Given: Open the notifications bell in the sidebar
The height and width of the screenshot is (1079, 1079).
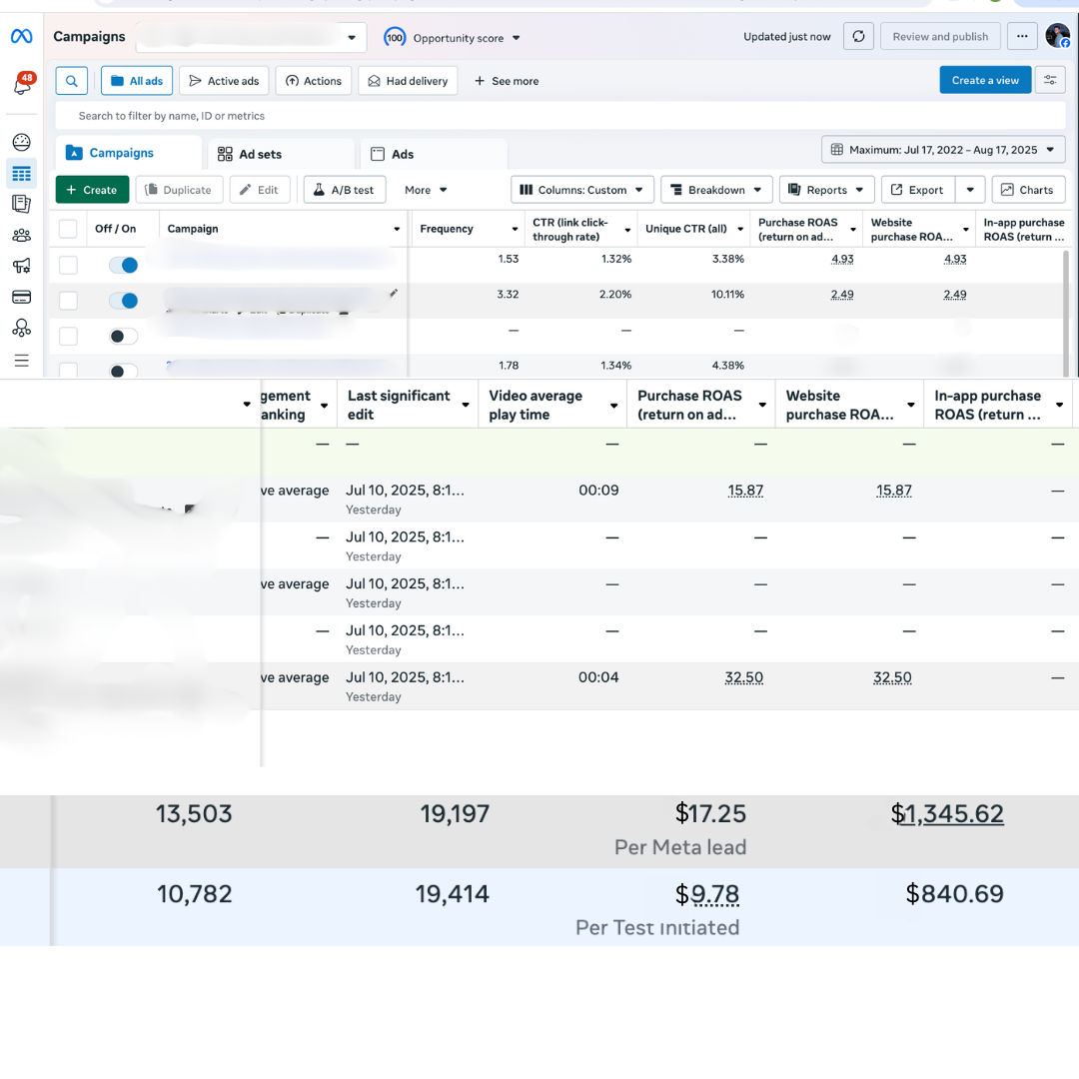Looking at the screenshot, I should click(x=21, y=86).
